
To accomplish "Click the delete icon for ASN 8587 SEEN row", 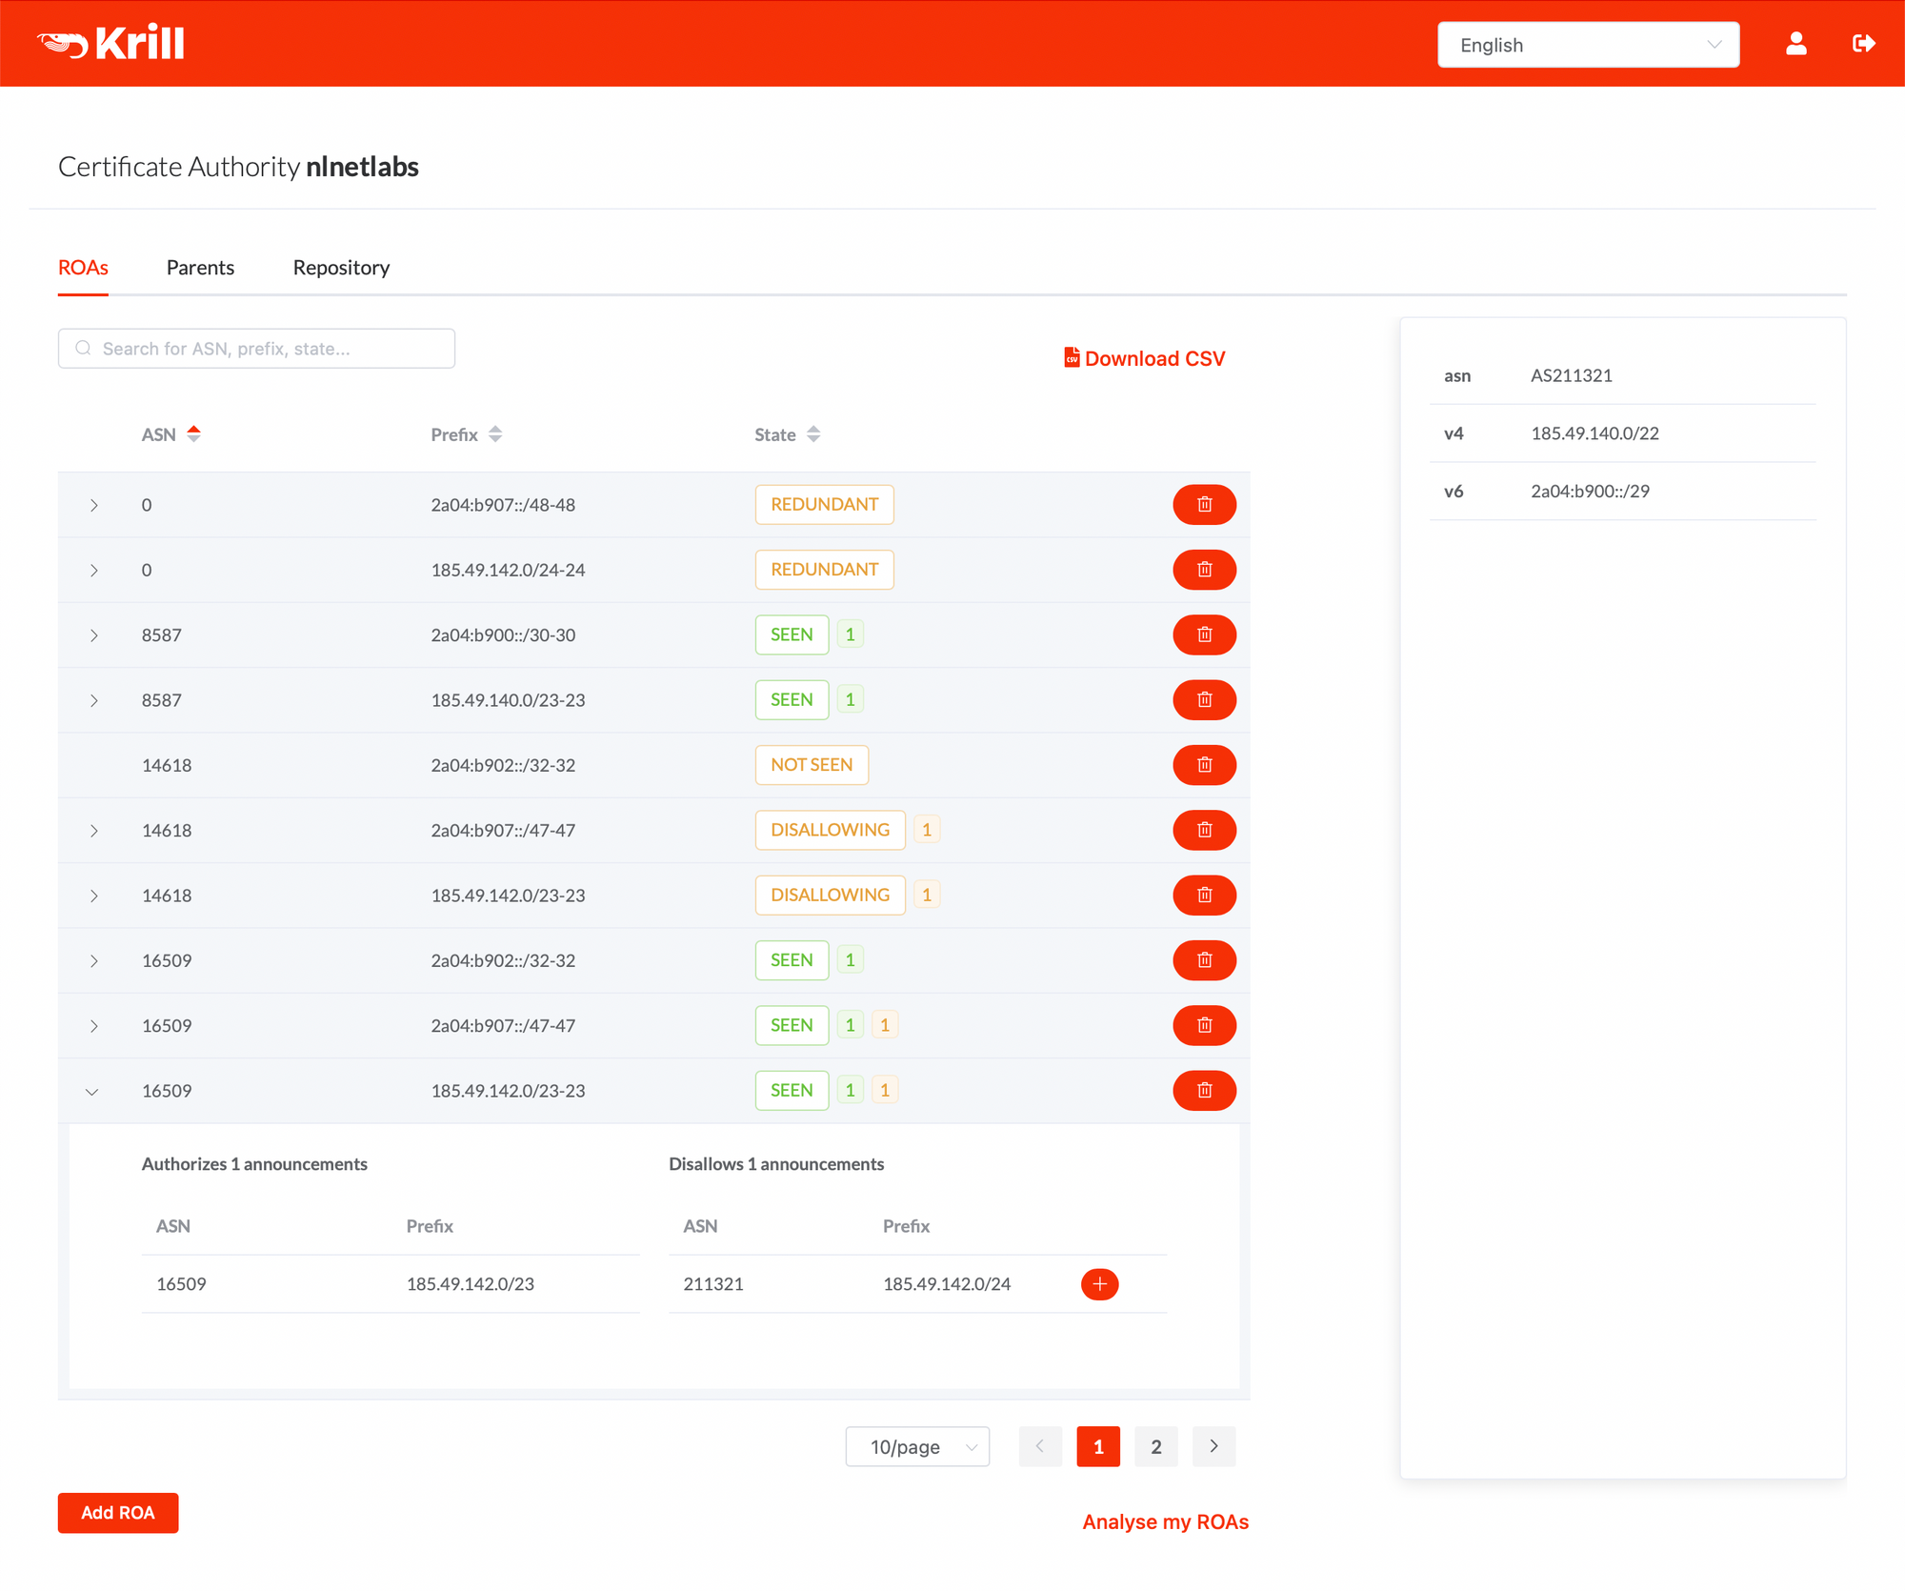I will pyautogui.click(x=1202, y=634).
